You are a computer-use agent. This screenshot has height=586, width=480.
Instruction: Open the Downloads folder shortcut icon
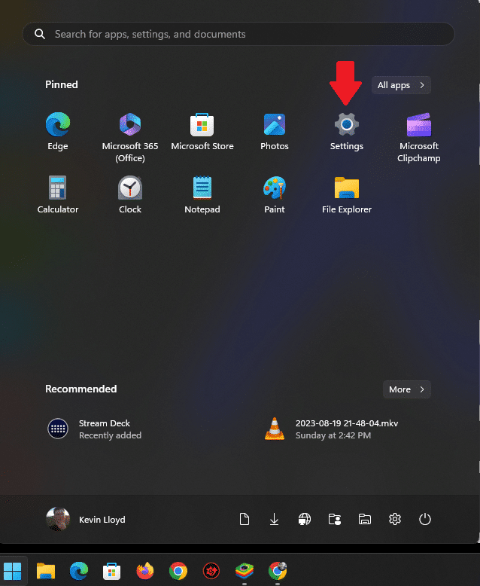274,519
